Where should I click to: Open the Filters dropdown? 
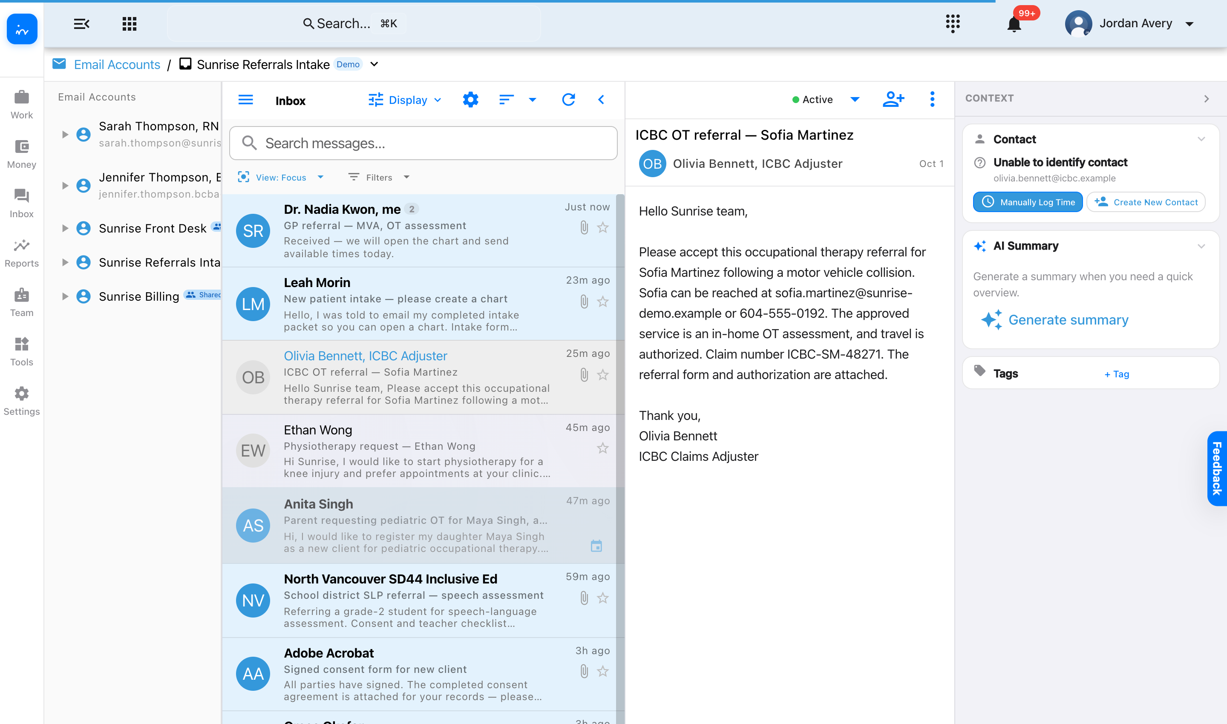379,177
